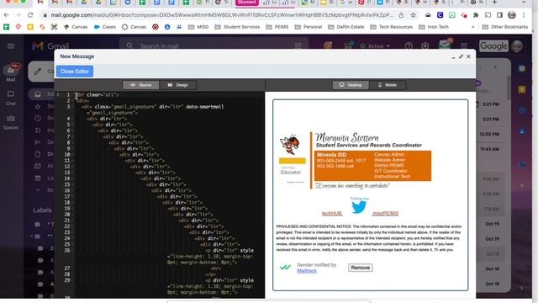Click line 3 gmail_signature div code
The height and width of the screenshot is (303, 538).
tap(153, 109)
